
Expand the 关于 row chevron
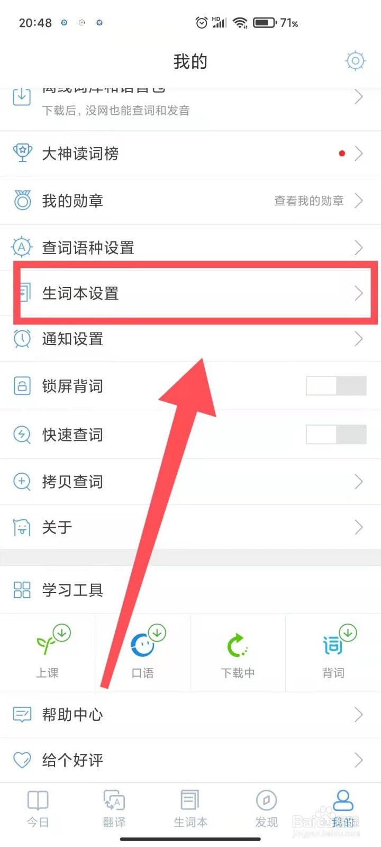coord(359,527)
